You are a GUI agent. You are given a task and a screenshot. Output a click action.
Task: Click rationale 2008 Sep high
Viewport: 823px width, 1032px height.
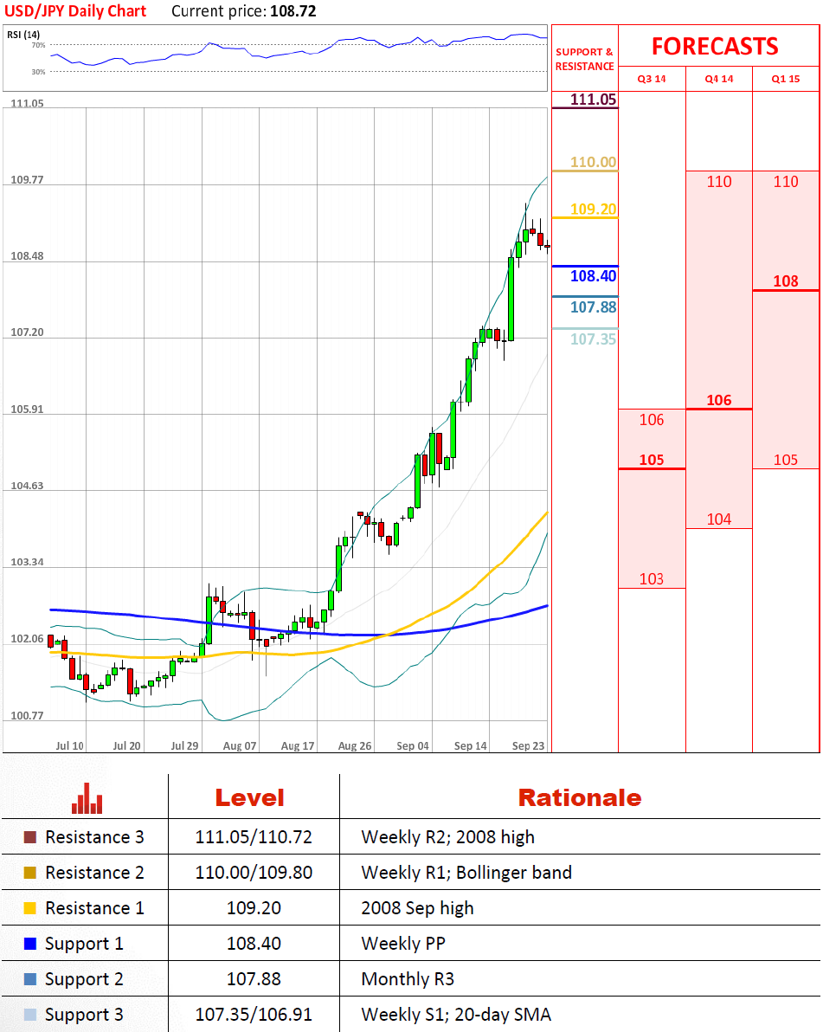417,909
